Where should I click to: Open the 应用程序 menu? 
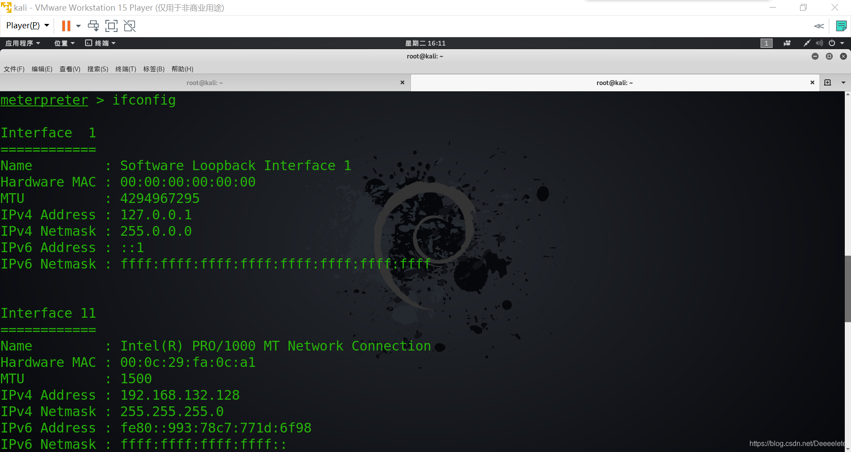(x=23, y=43)
